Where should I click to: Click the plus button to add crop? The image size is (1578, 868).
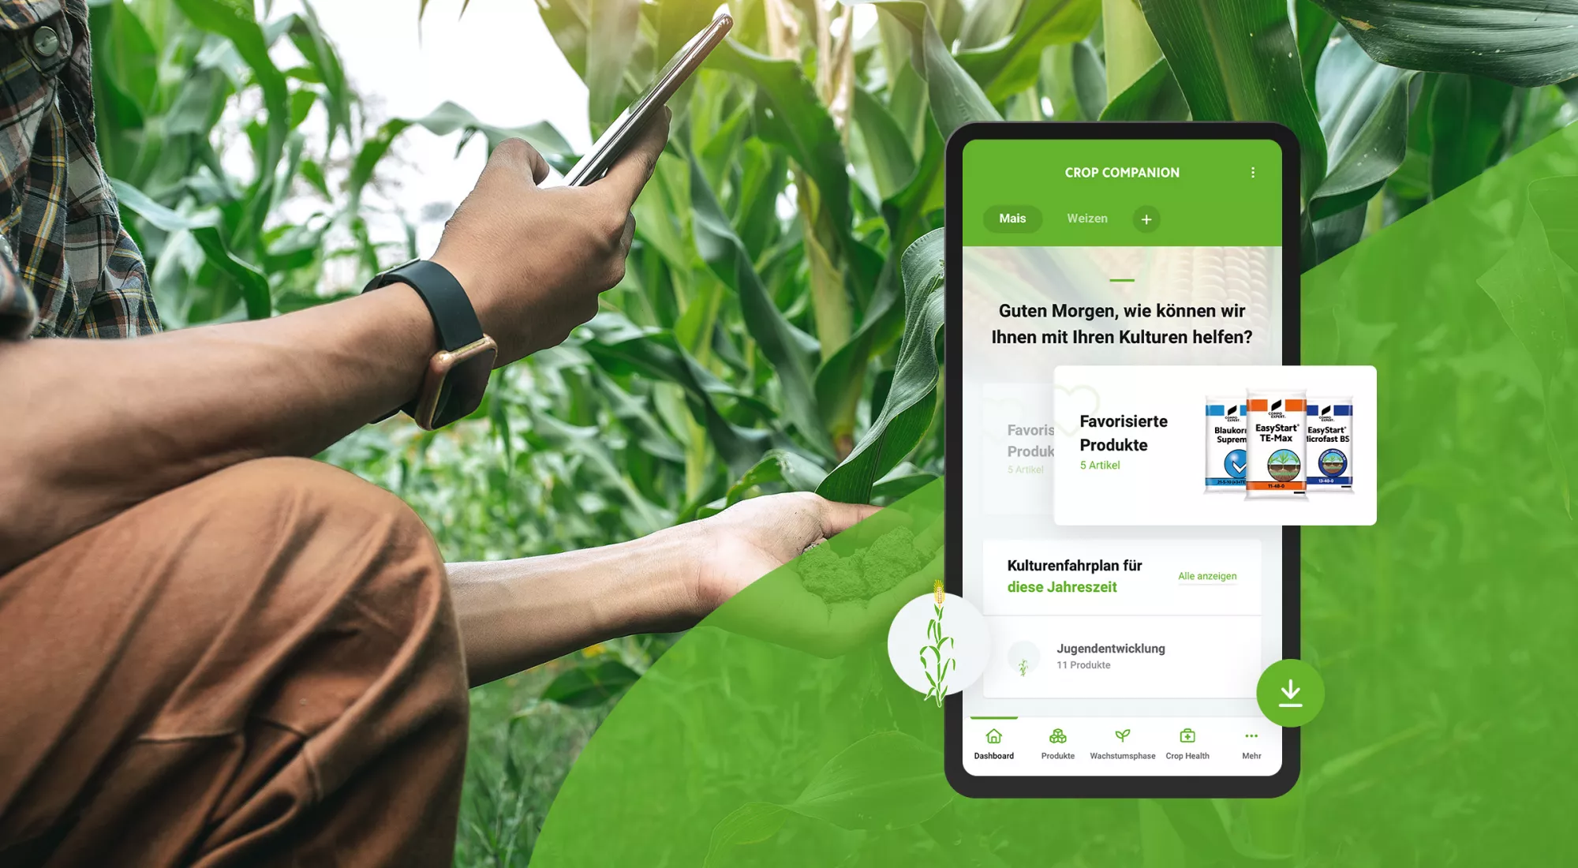pos(1146,218)
